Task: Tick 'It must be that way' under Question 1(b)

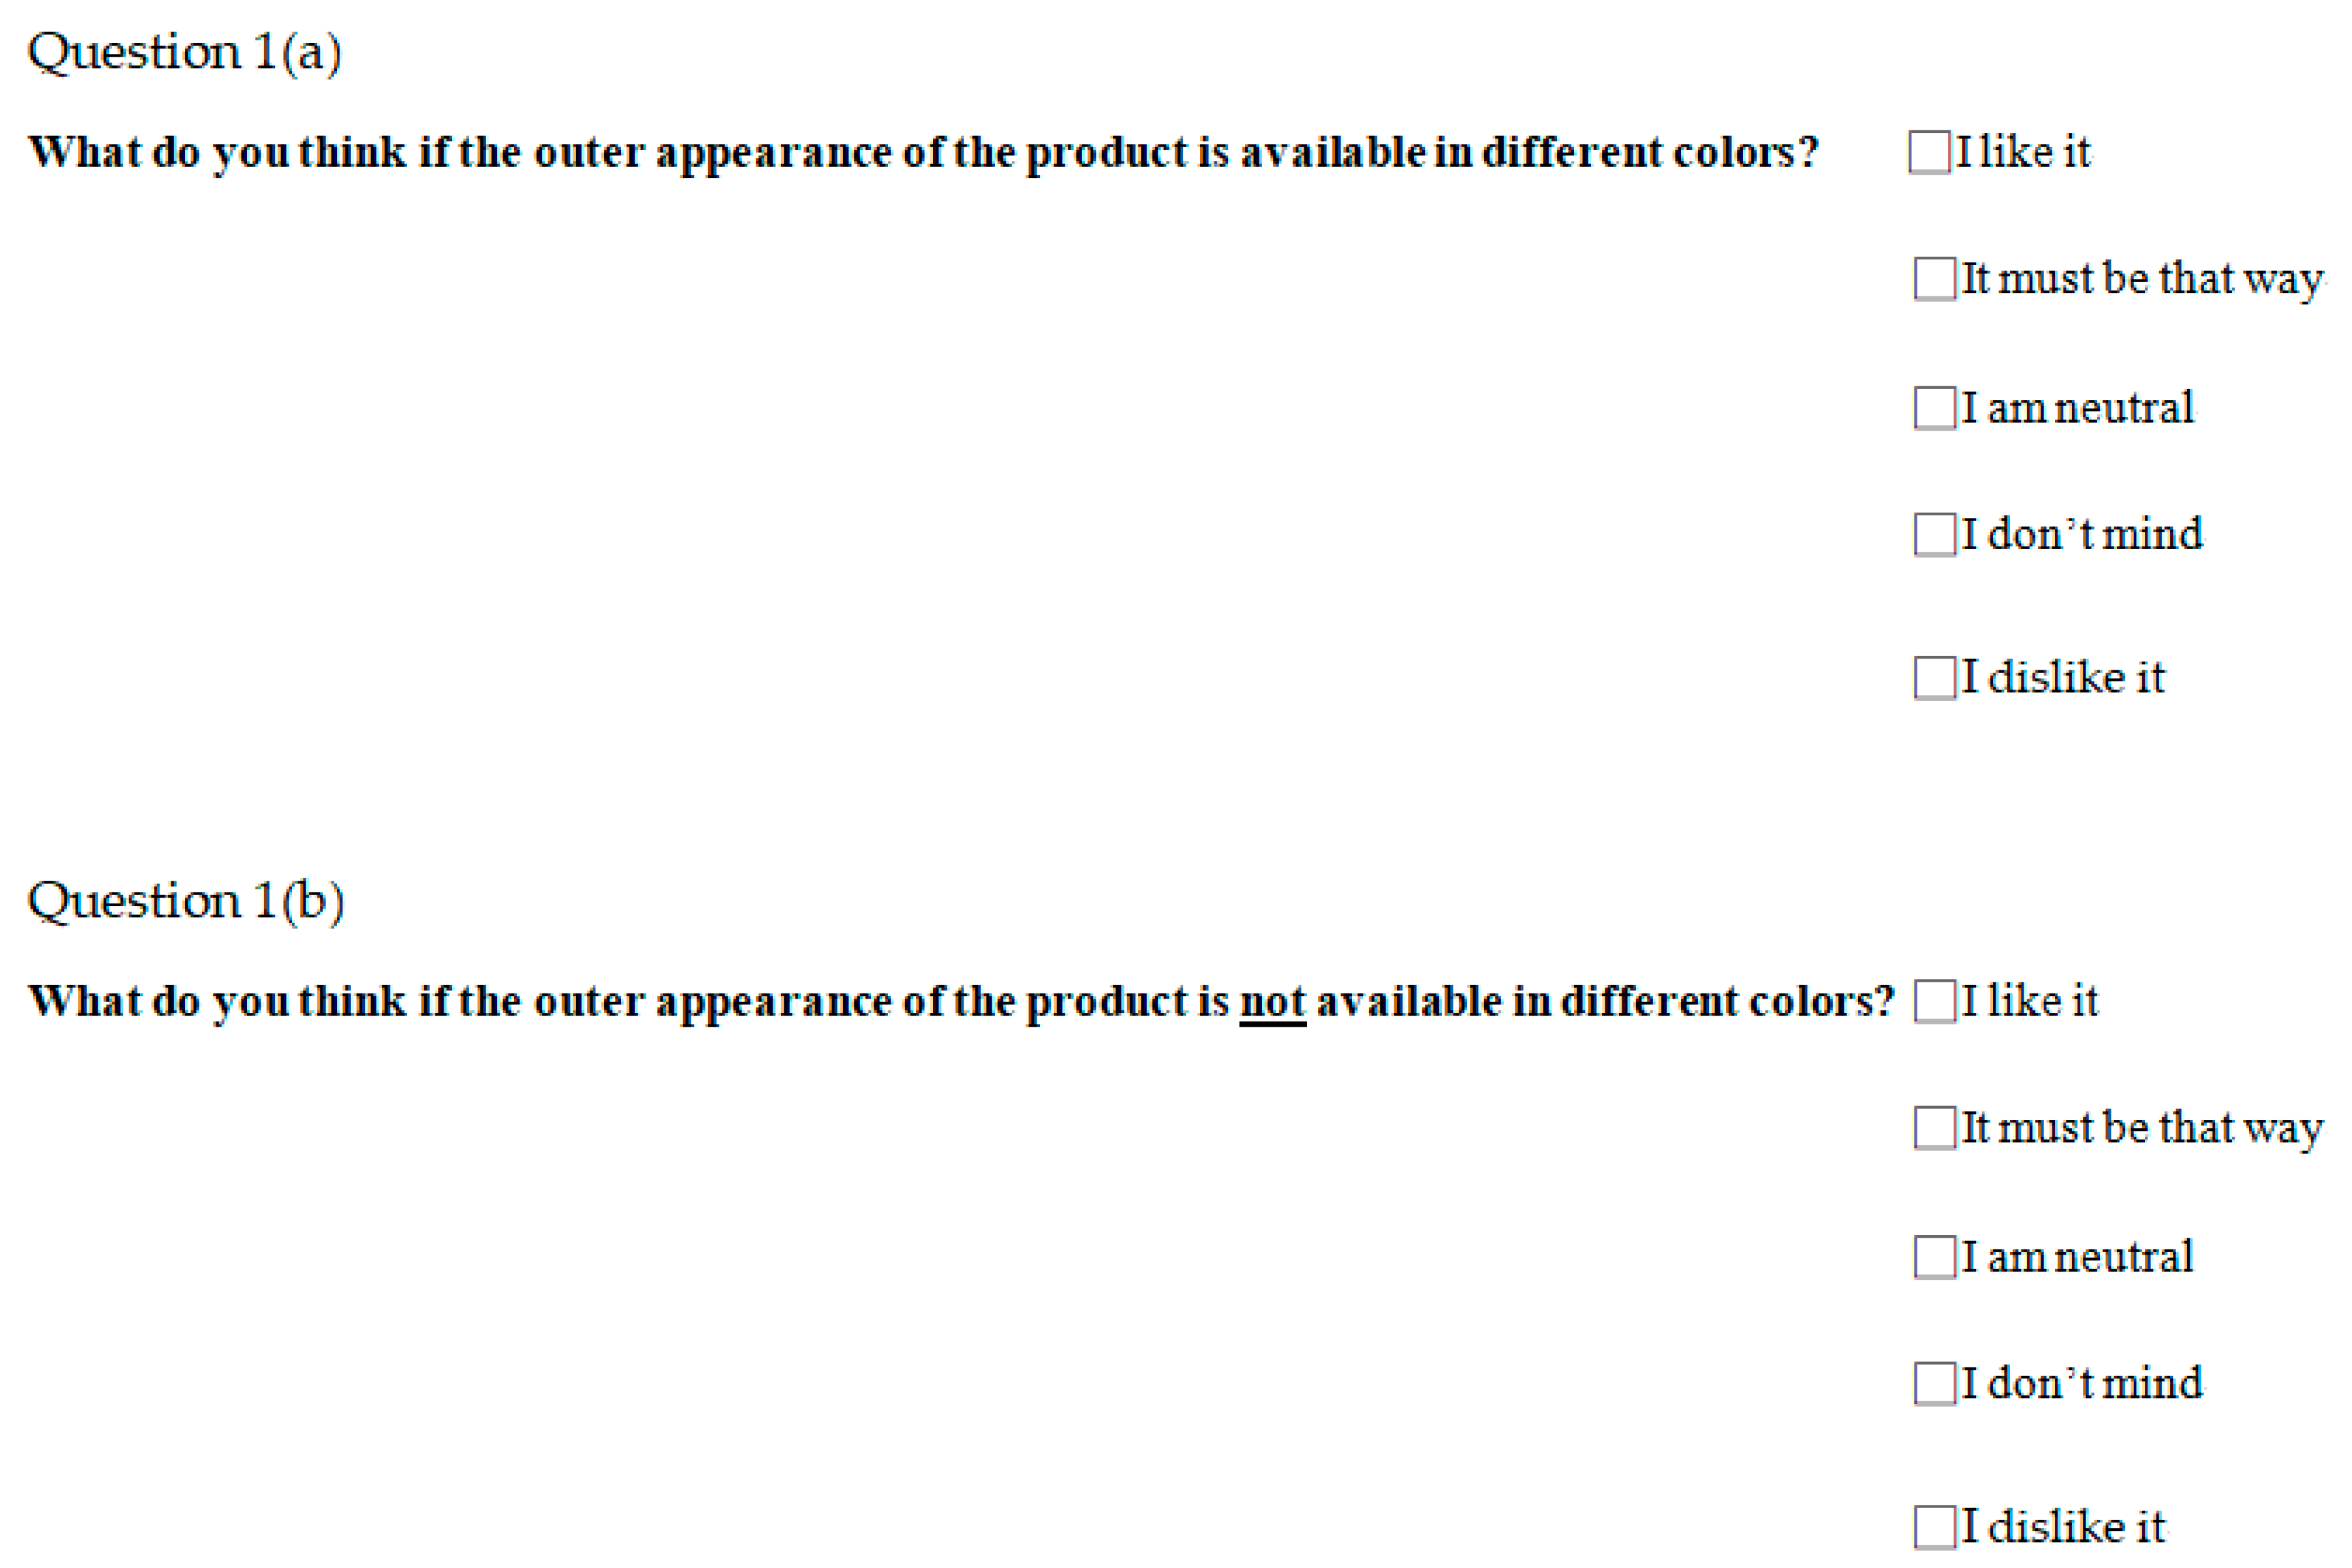Action: [x=1935, y=1128]
